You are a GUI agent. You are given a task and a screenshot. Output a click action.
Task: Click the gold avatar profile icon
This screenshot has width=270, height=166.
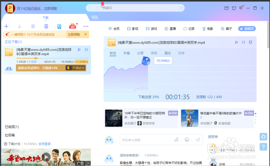coord(10,8)
